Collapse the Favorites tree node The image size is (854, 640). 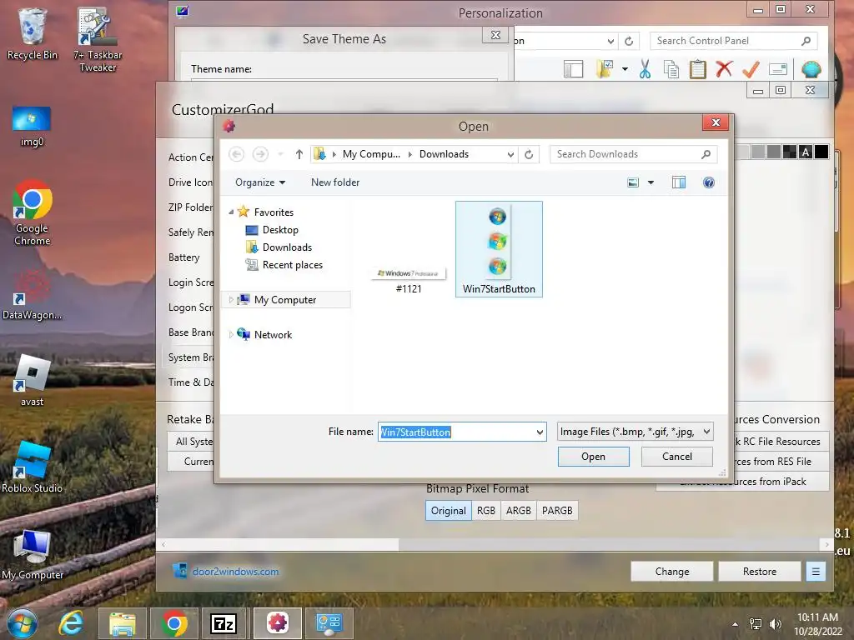point(231,212)
